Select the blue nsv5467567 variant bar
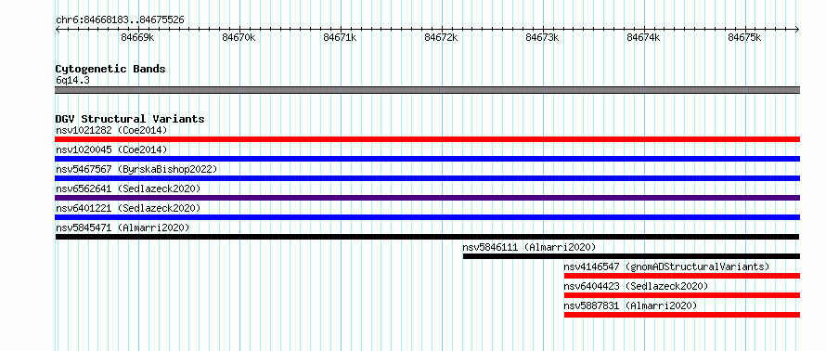 427,178
